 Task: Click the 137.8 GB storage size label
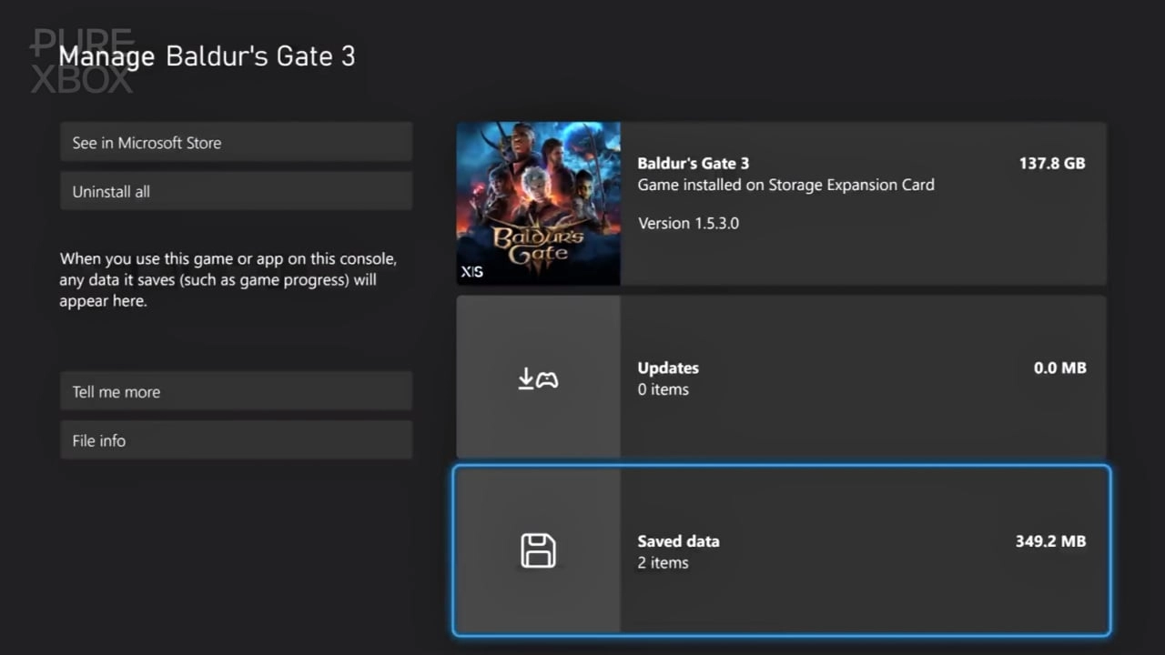click(x=1052, y=163)
